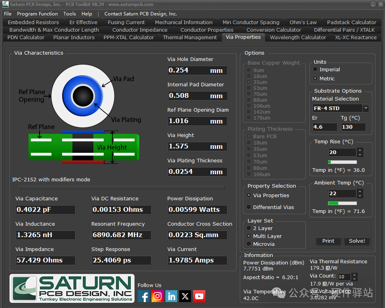Switch to PDN Calculator tab
385x308 pixels.
[x=26, y=38]
